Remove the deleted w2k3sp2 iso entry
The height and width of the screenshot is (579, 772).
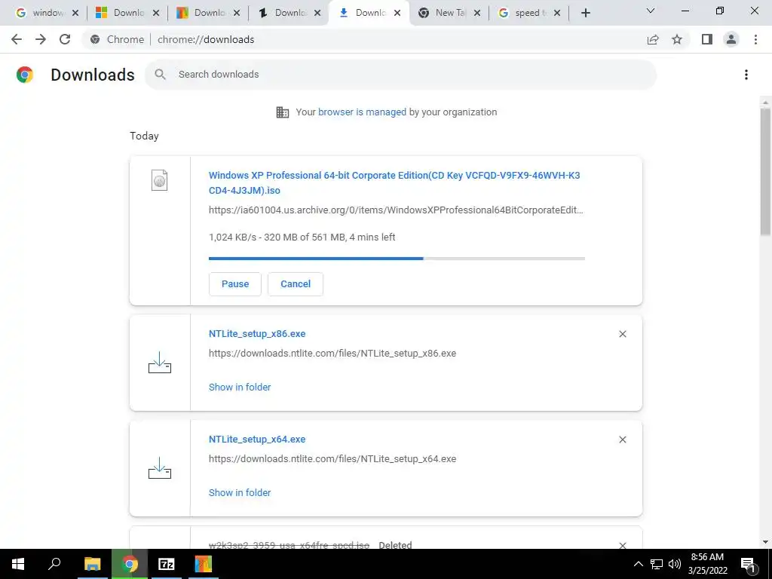622,545
